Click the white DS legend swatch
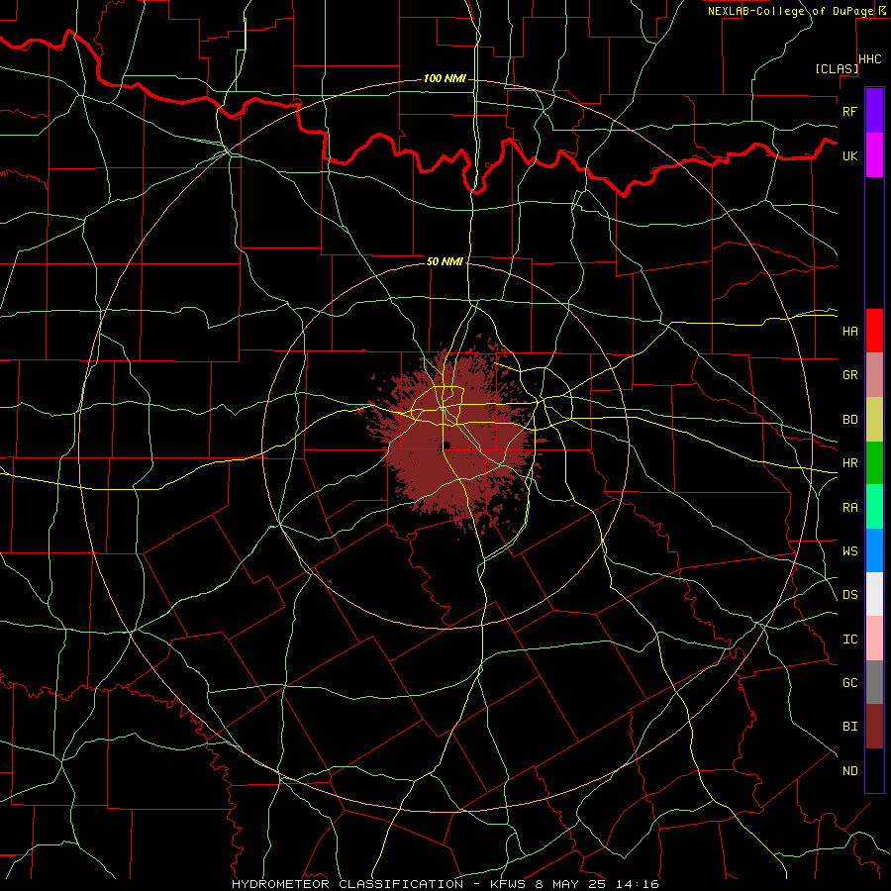The height and width of the screenshot is (891, 891). (x=874, y=594)
